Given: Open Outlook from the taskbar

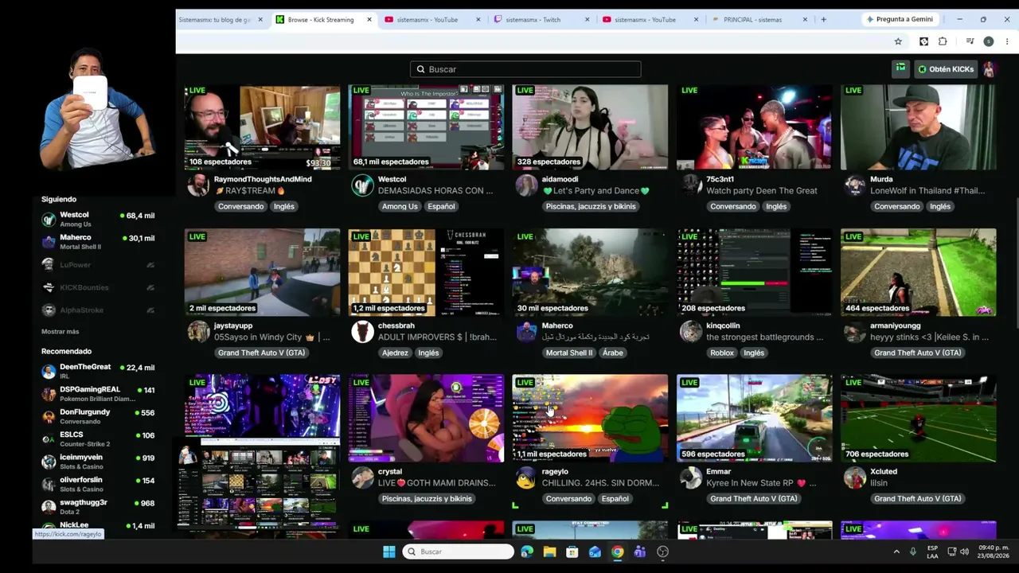Looking at the screenshot, I should [x=595, y=552].
